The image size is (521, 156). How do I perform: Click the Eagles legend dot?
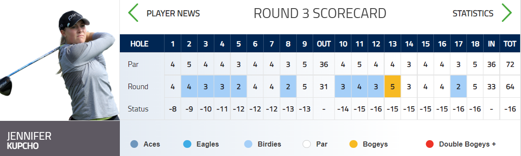click(x=187, y=144)
